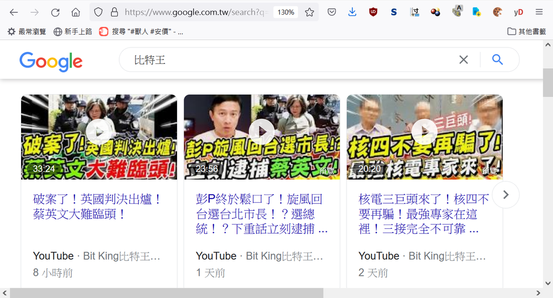Image resolution: width=553 pixels, height=298 pixels.
Task: Reload the page with the refresh icon
Action: (x=56, y=12)
